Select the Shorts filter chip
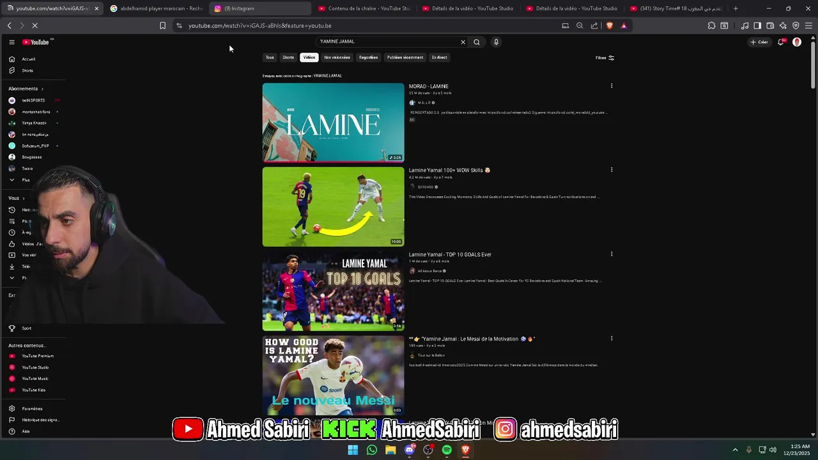Screen dimensions: 818x460 (288, 57)
